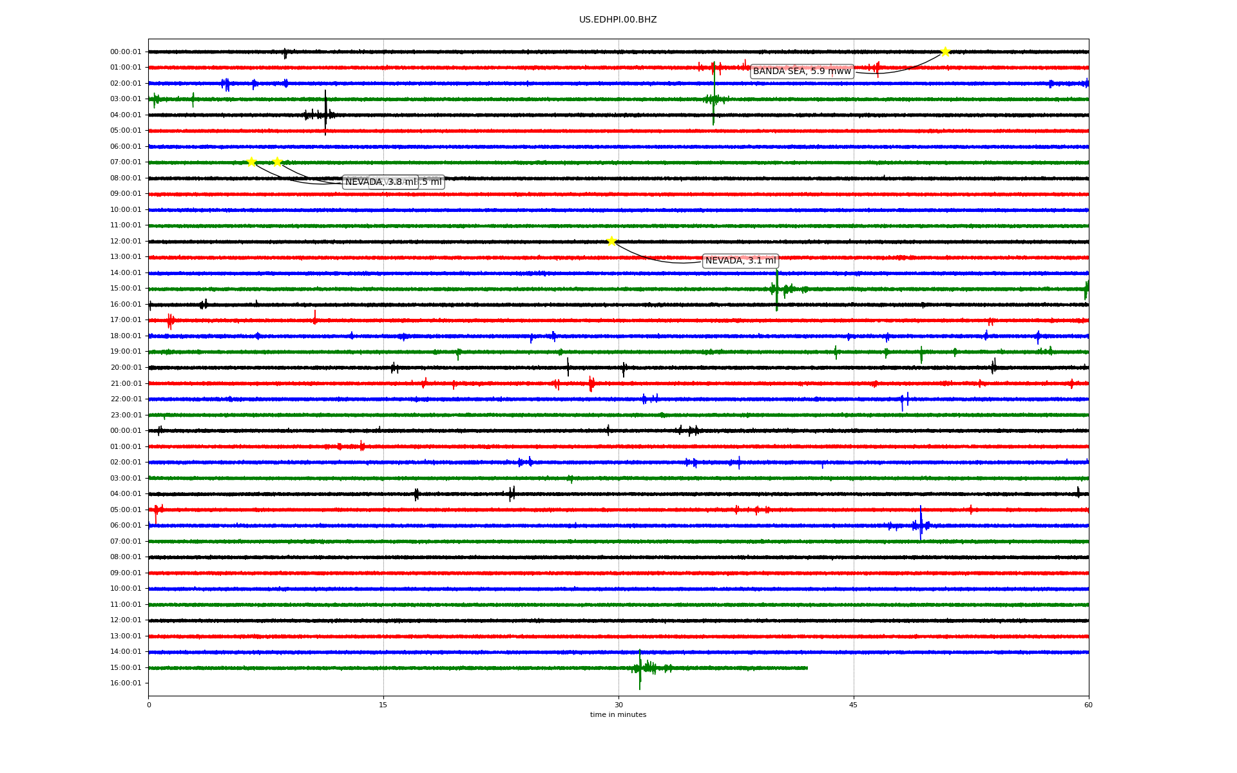Select the BANDA SEA, 5.9 mww annotation box

[802, 72]
